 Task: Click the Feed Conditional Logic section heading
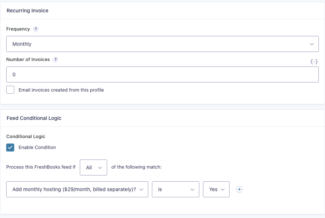point(34,118)
